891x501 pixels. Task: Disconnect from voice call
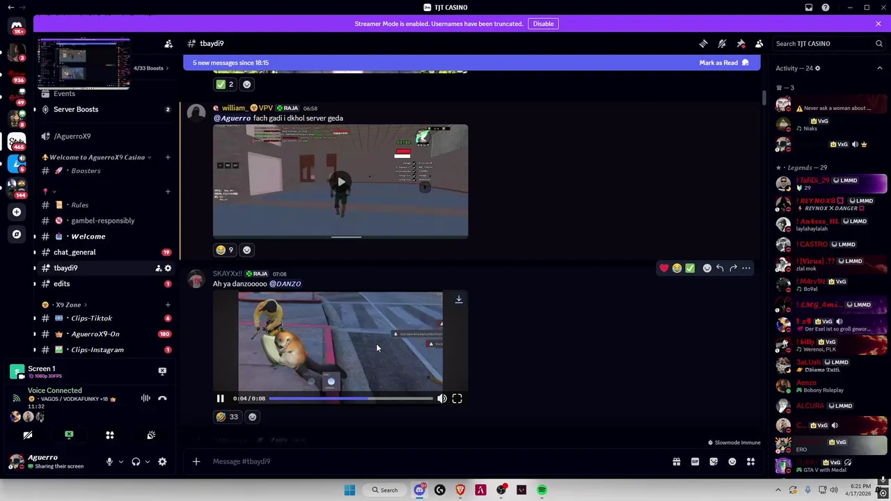click(162, 398)
